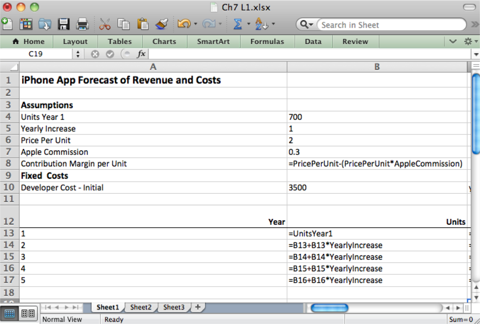Screen dimensions: 480x324
Task: Open the Charts ribbon tab
Action: coord(164,41)
